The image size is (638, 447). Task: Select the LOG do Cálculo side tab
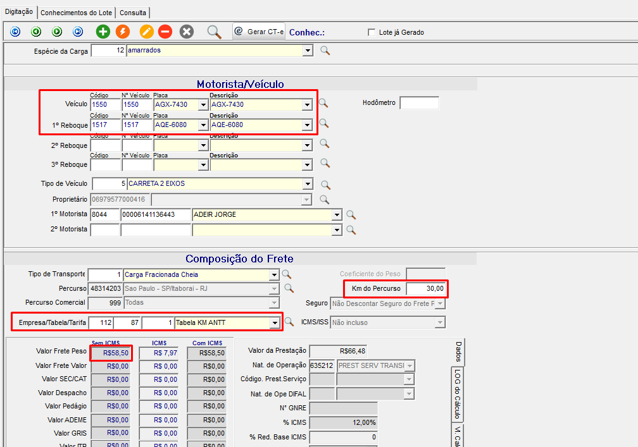pyautogui.click(x=458, y=394)
